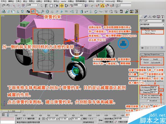Viewport: 166px width, 124px height.
Task: Click the reactor Rigid Body Collection icon
Action: point(4,11)
